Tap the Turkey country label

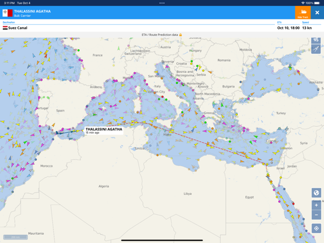(x=281, y=113)
